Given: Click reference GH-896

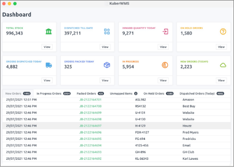Looking at the screenshot, I should pyautogui.click(x=140, y=152).
